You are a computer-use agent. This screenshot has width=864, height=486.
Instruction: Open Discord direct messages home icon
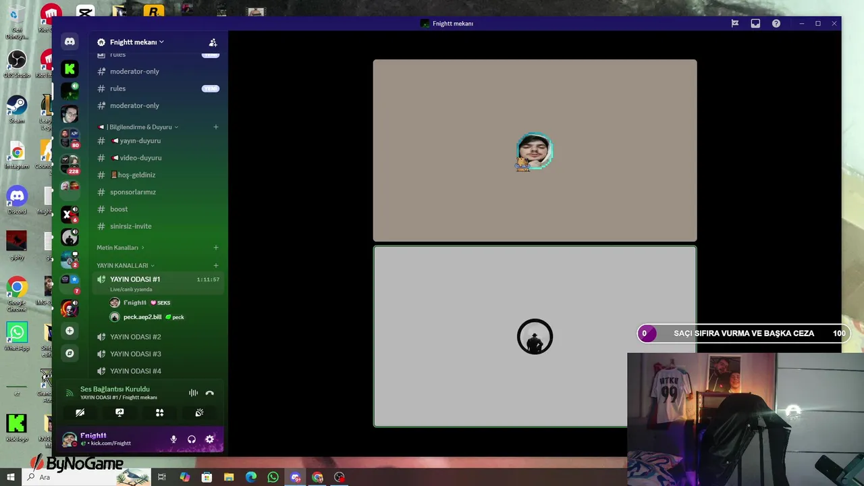coord(70,42)
